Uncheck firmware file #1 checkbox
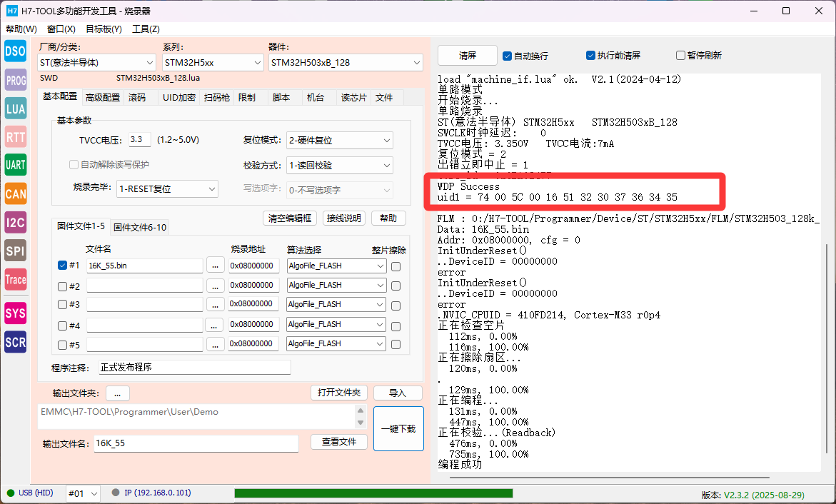The width and height of the screenshot is (836, 504). click(x=62, y=265)
